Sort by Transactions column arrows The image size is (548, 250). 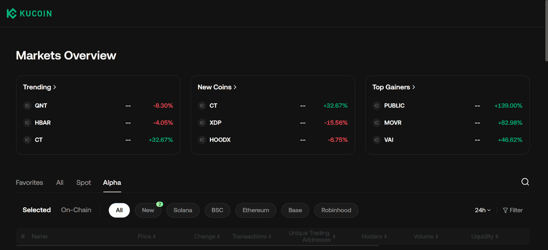point(270,237)
